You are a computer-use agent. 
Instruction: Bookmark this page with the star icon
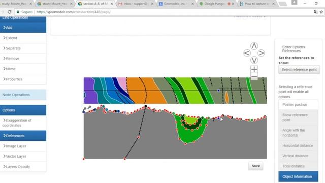click(x=321, y=12)
